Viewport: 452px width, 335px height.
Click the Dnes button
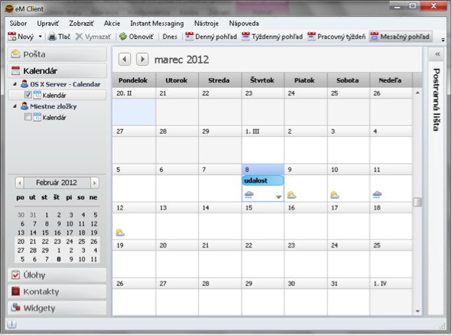[x=170, y=37]
